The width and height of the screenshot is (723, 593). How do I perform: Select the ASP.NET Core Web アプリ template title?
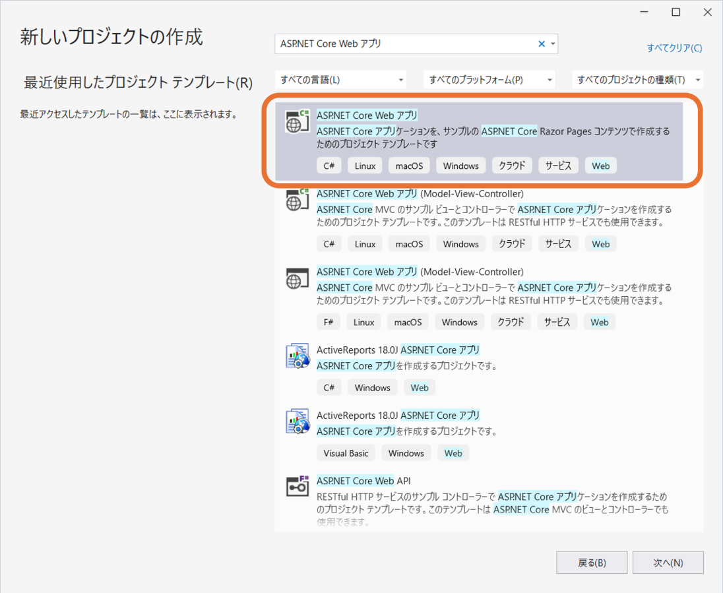click(x=367, y=115)
